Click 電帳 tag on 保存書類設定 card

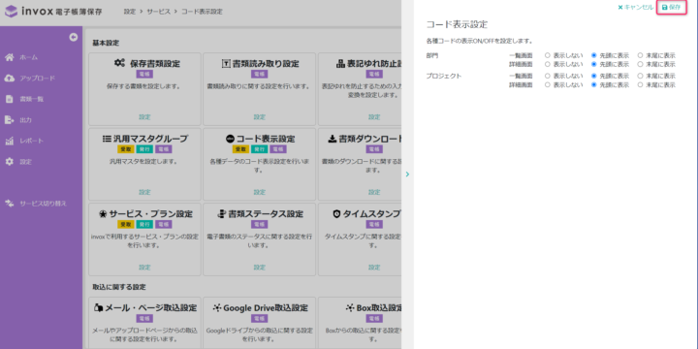(x=144, y=74)
